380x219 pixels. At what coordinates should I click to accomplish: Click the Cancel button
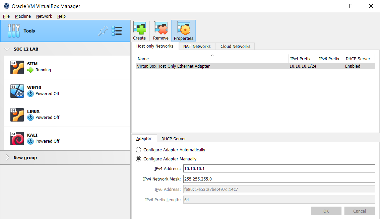[x=360, y=211]
